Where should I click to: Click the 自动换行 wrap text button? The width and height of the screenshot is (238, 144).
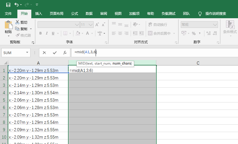click(158, 24)
